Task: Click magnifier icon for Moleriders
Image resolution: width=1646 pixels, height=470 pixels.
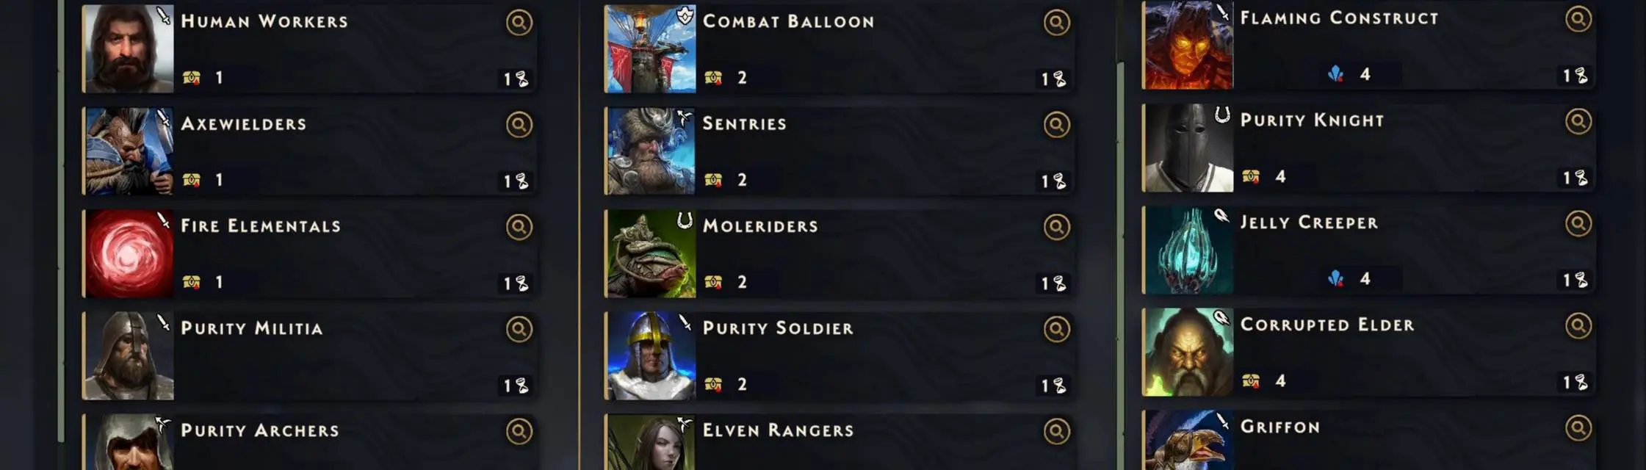Action: (x=1056, y=227)
